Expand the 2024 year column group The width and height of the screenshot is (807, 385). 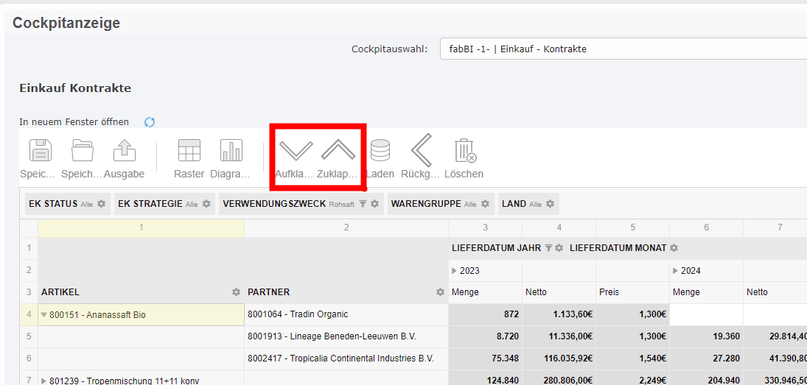(x=676, y=270)
